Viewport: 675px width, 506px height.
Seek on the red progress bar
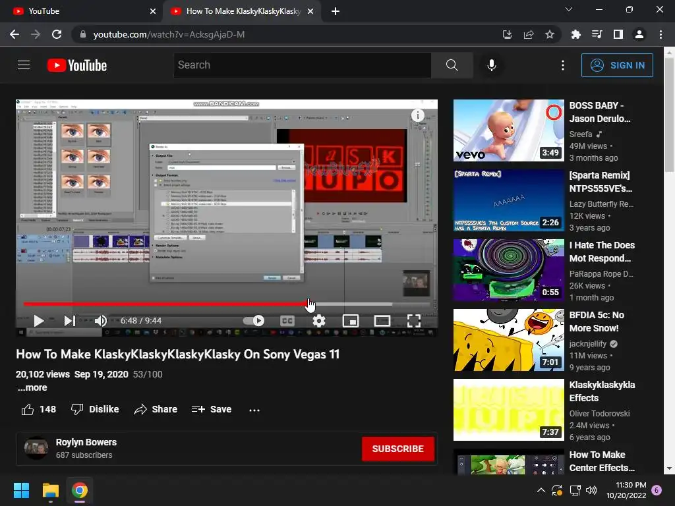click(x=227, y=304)
